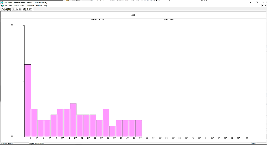Maximize the GPSS World main window
This screenshot has width=267, height=145.
(257, 3)
